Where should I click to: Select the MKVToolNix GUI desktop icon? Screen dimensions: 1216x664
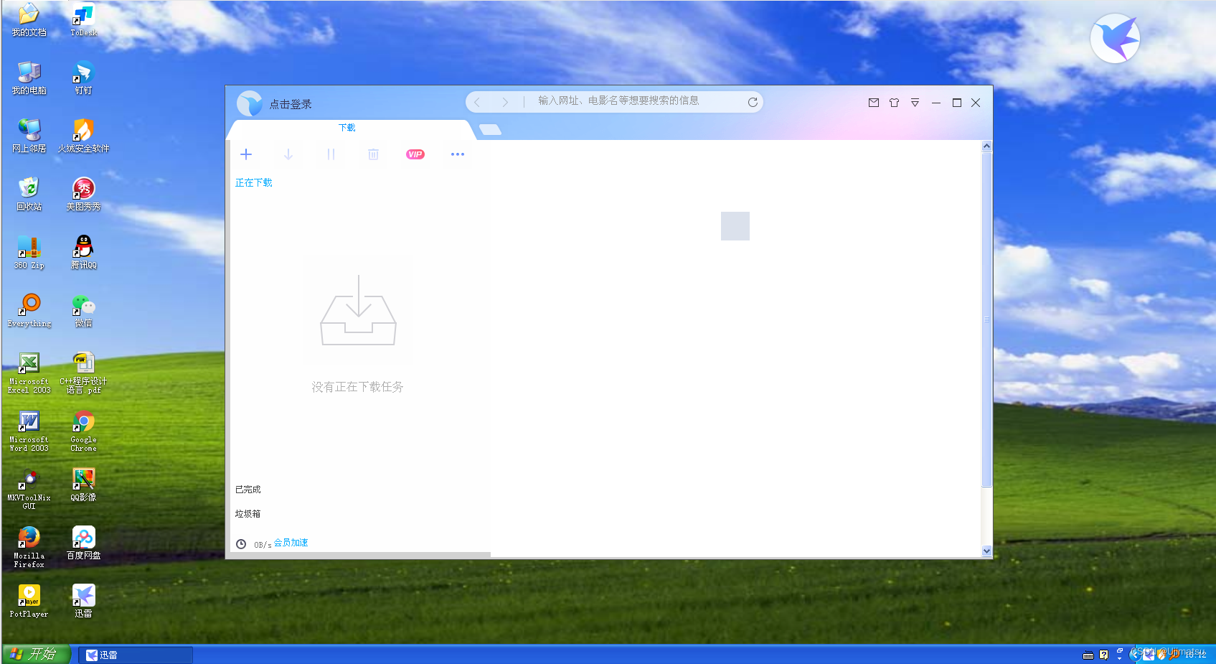29,489
